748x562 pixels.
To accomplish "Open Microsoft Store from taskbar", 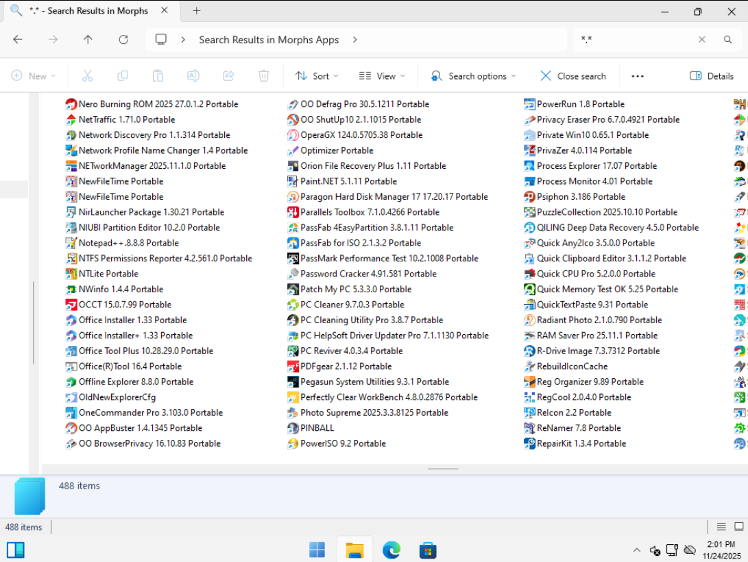I will 428,550.
